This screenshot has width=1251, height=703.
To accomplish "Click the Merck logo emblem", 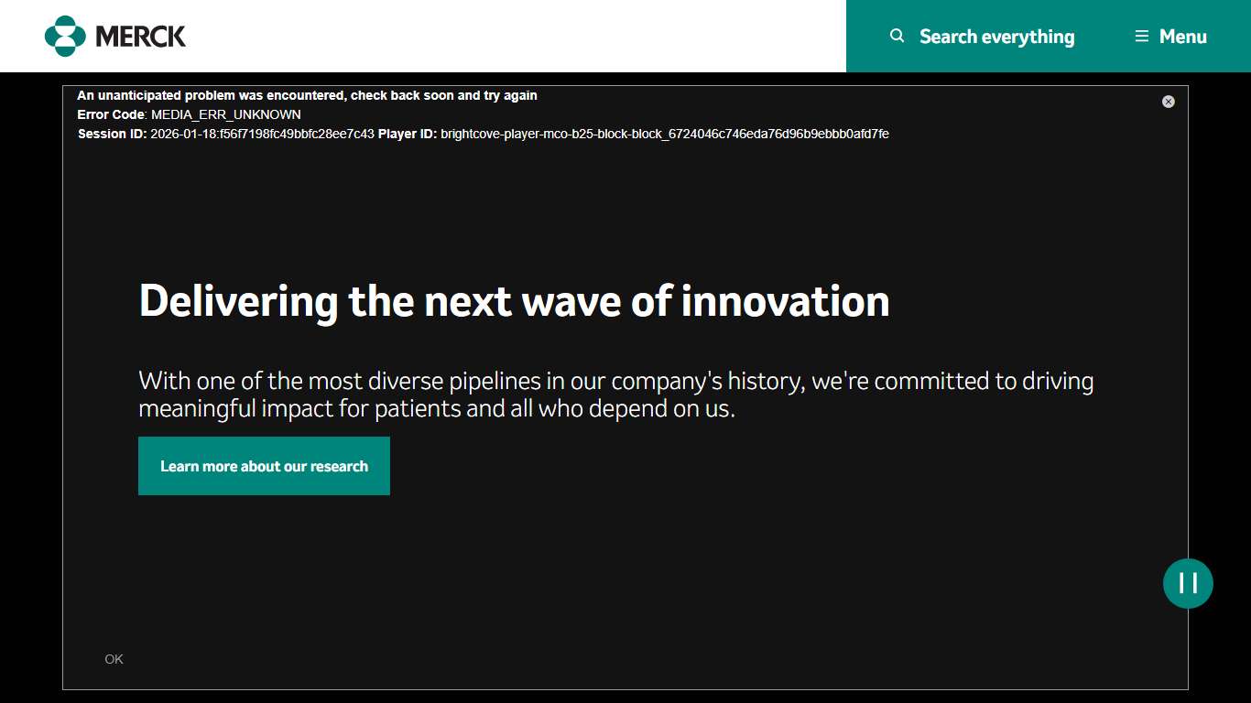I will [65, 37].
